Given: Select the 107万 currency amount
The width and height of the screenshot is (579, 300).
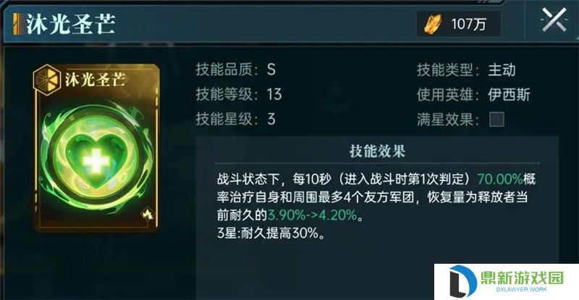Looking at the screenshot, I should [x=468, y=25].
